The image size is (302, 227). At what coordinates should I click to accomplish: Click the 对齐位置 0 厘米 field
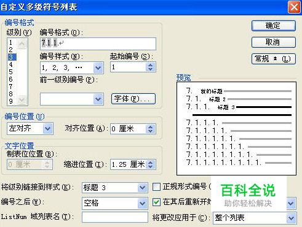(x=128, y=129)
